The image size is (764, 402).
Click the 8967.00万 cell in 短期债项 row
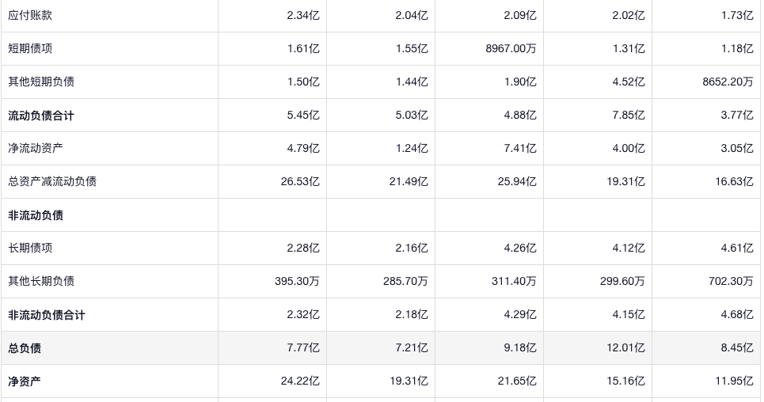(x=511, y=48)
